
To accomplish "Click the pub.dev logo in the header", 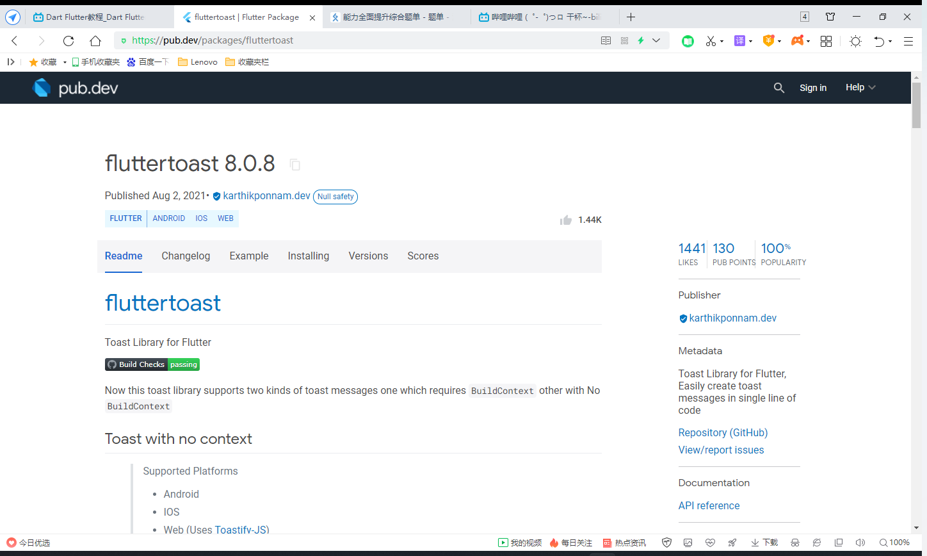I will (75, 88).
